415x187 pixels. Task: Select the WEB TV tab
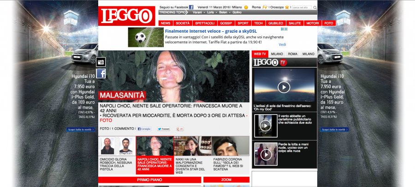click(x=261, y=54)
